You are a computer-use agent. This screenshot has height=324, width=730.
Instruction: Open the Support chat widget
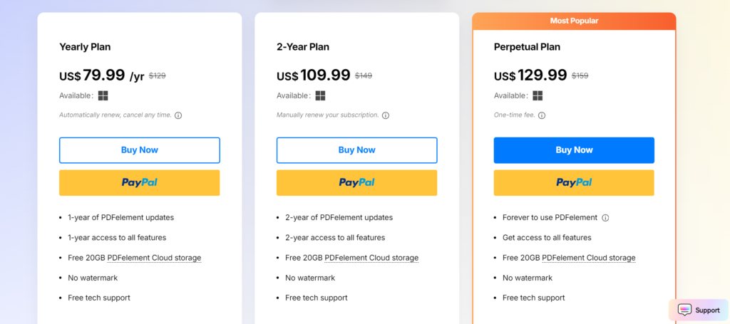tap(698, 310)
